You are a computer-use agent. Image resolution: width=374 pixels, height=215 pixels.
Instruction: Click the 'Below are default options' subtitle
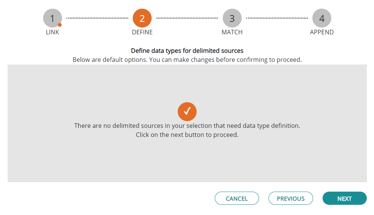(x=187, y=60)
